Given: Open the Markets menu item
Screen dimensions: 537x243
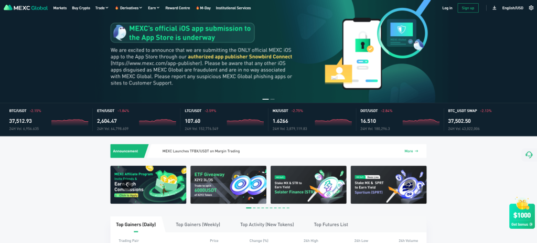Looking at the screenshot, I should tap(60, 8).
